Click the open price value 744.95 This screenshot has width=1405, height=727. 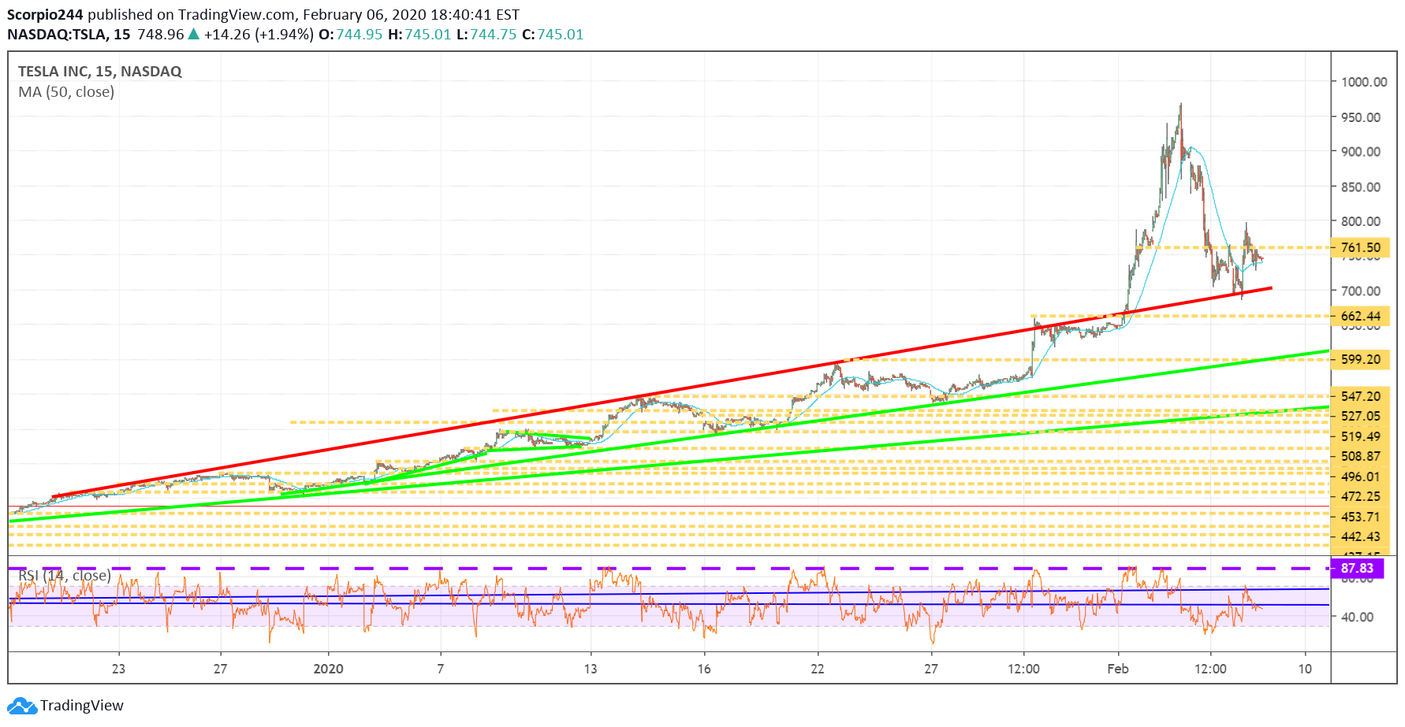[360, 35]
